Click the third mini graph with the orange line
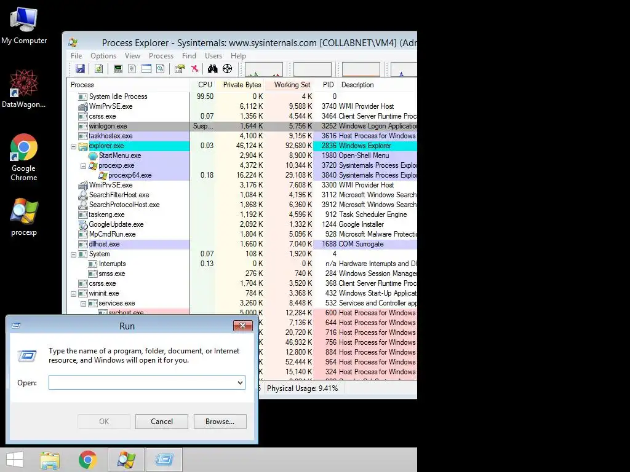630x472 pixels. [361, 69]
